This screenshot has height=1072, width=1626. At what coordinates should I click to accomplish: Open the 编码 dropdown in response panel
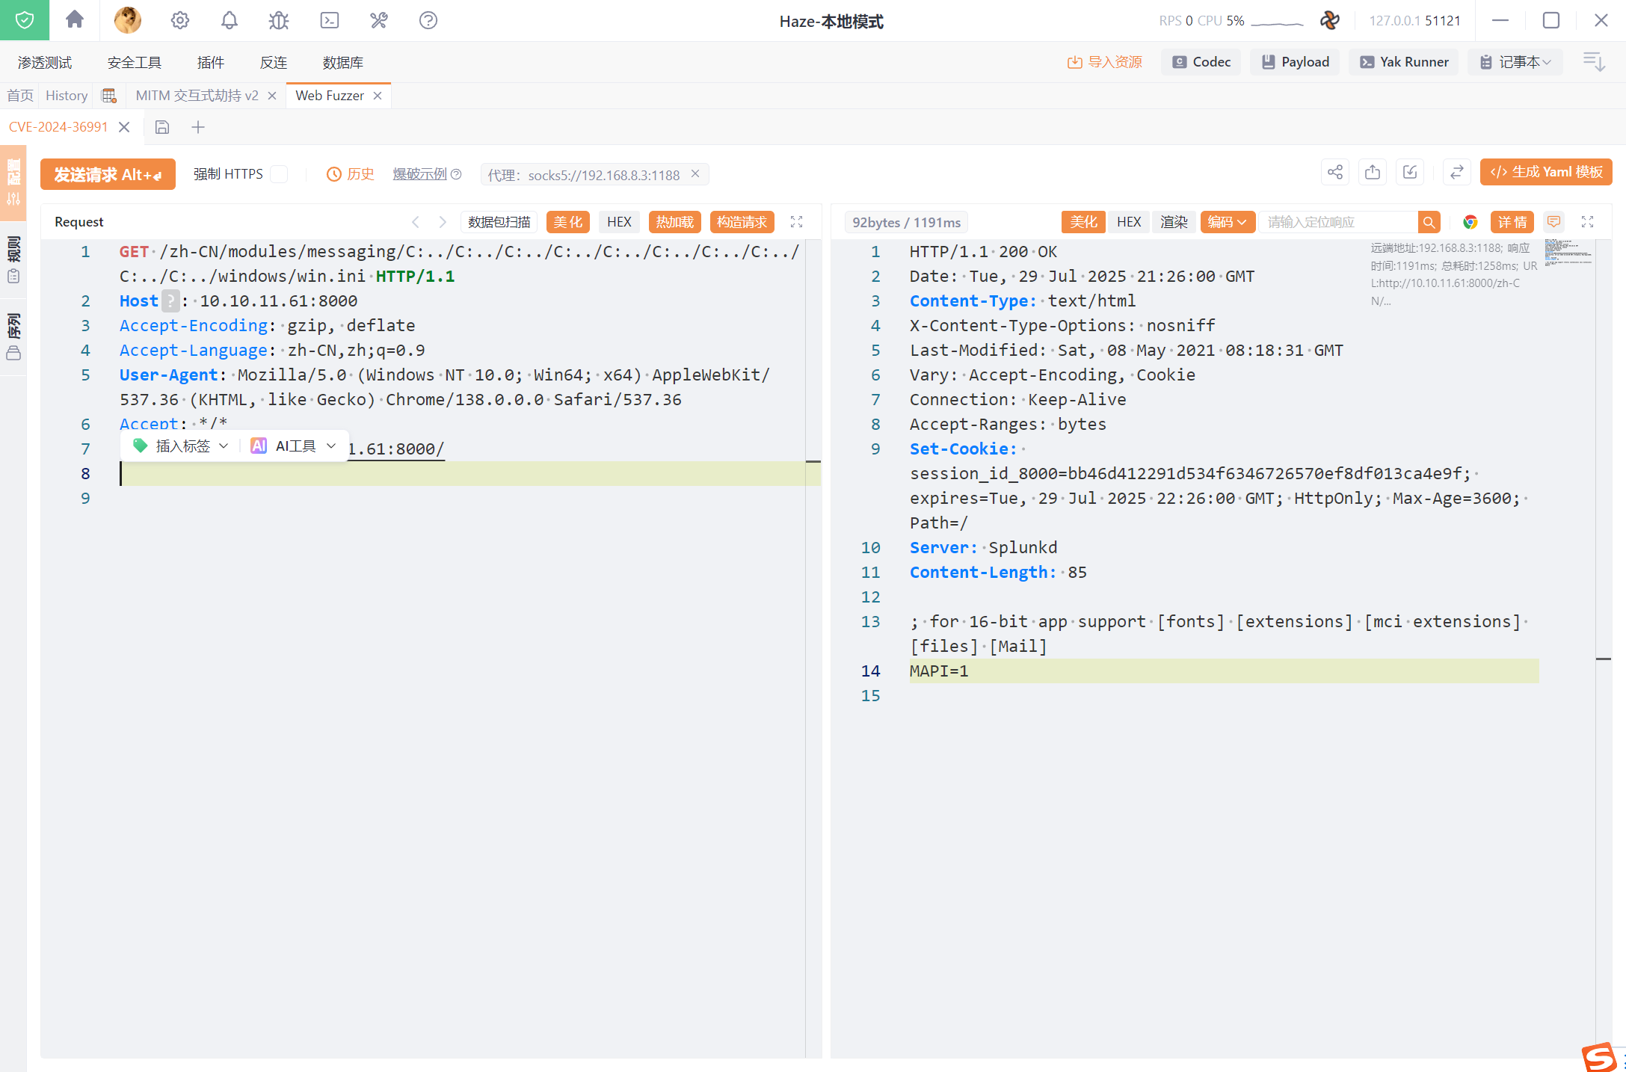pos(1227,222)
